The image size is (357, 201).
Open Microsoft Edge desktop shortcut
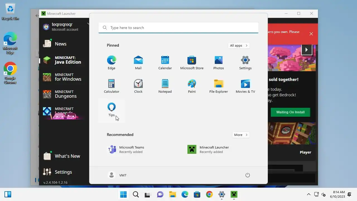point(10,43)
